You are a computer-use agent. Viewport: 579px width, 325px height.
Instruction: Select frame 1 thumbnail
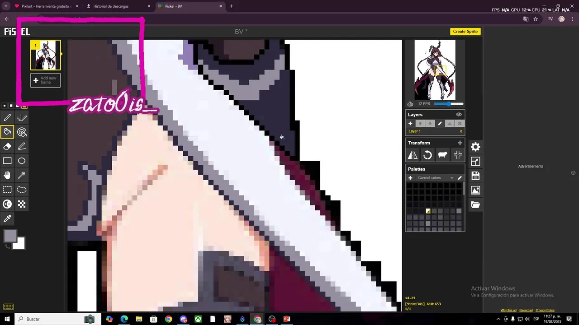pyautogui.click(x=45, y=55)
